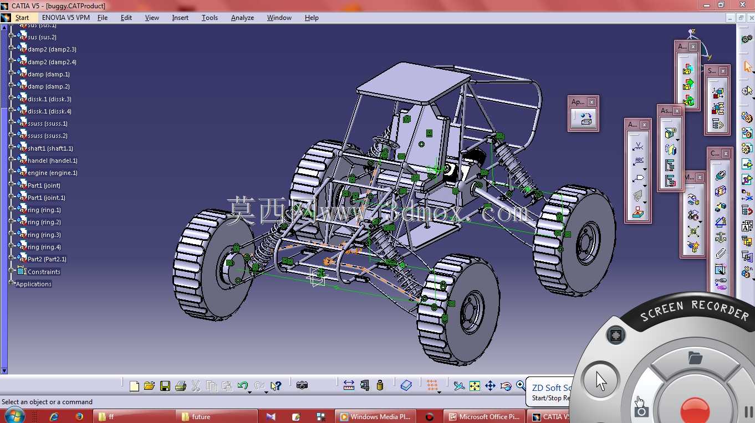
Task: Click the Capture camera icon in bottom toolbar
Action: pyautogui.click(x=302, y=385)
